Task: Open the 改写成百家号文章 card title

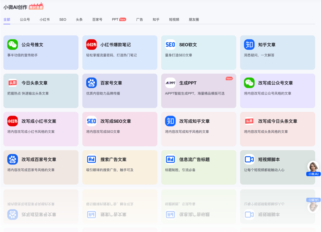Action: point(39,159)
